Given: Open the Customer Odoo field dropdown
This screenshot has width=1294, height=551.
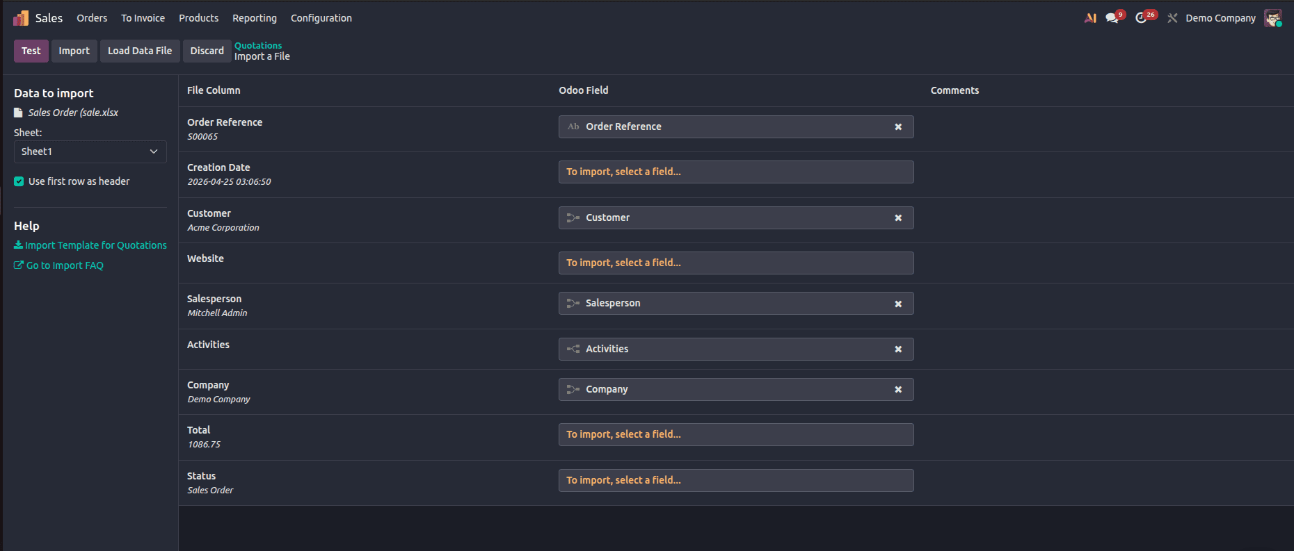Looking at the screenshot, I should click(x=736, y=217).
